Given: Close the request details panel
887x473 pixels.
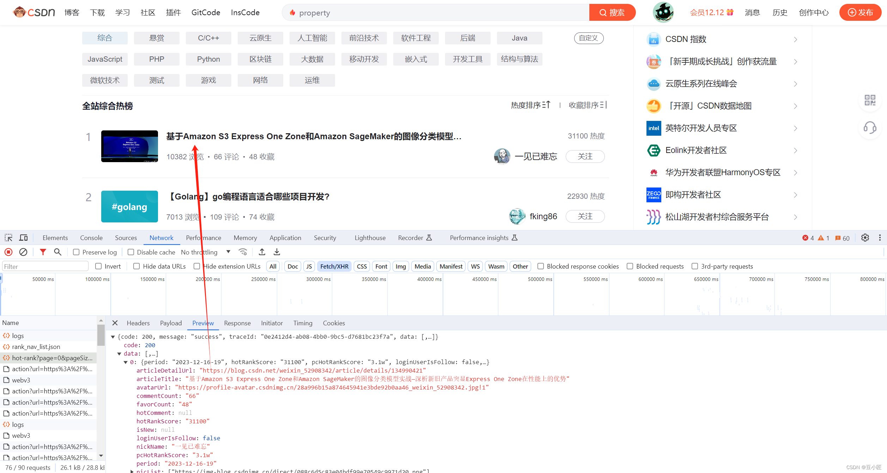Looking at the screenshot, I should tap(115, 323).
